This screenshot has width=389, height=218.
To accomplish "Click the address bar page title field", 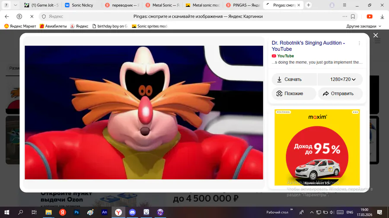I will pos(198,16).
